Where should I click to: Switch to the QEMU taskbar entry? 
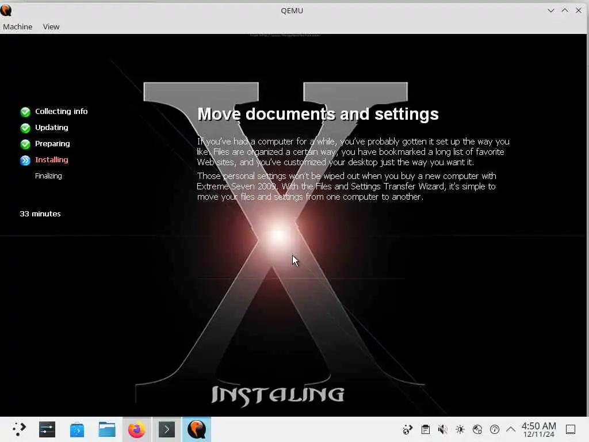point(197,429)
